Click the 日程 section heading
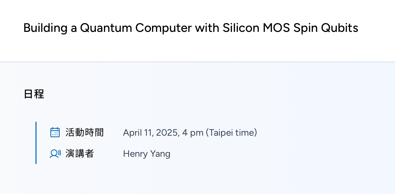The width and height of the screenshot is (395, 194). (x=34, y=94)
